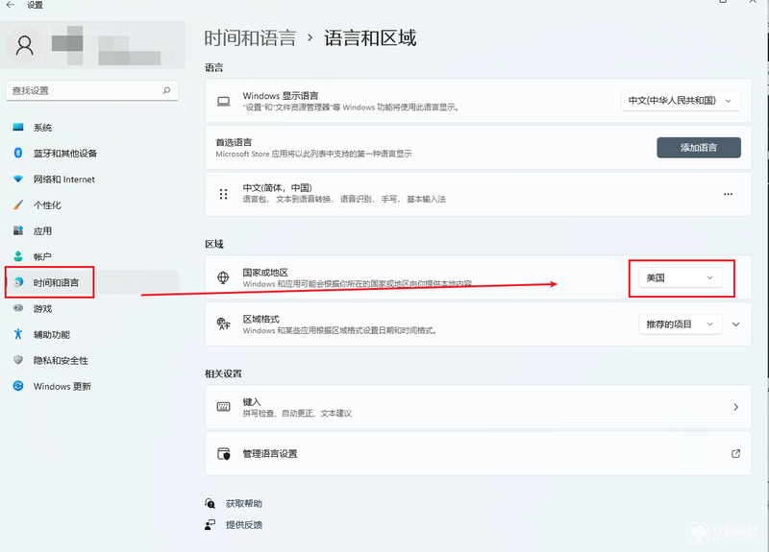The width and height of the screenshot is (769, 552).
Task: Expand the 区域格式 section chevron
Action: click(735, 324)
